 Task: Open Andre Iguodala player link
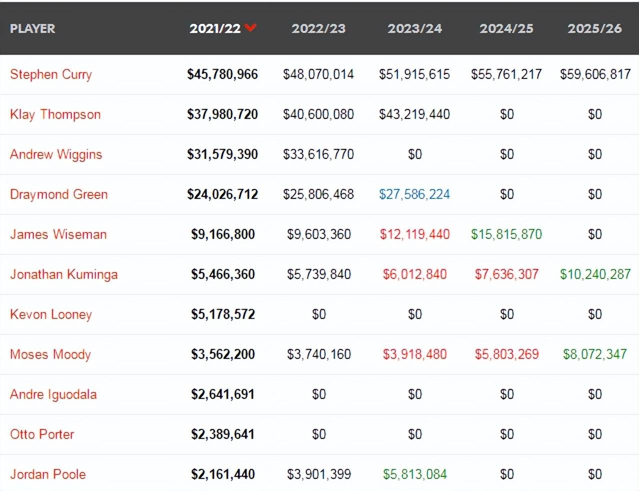pyautogui.click(x=53, y=394)
